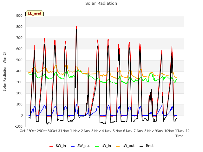
Task: Toggle the SW_out legend entry
Action: tap(80, 146)
